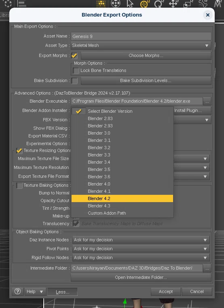Choose Custom Addon Path entry

122,213
